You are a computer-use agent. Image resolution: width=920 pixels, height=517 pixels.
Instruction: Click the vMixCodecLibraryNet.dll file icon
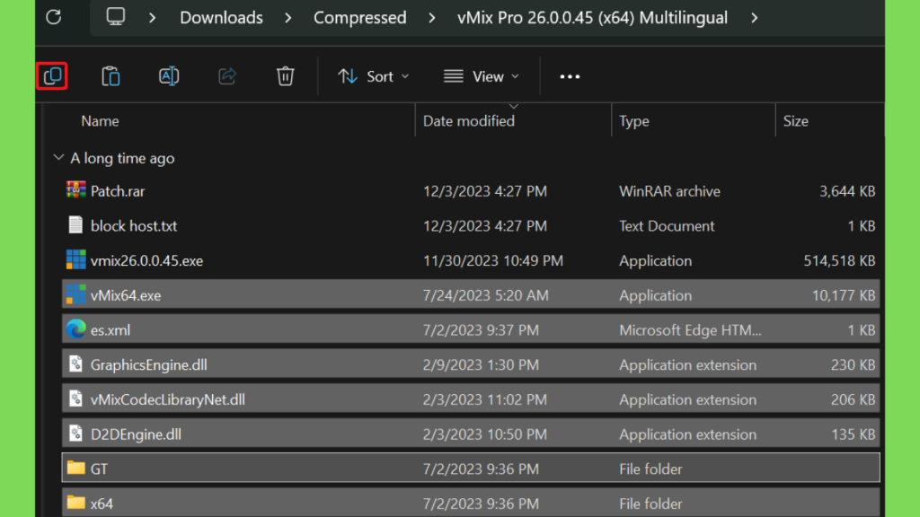click(75, 399)
